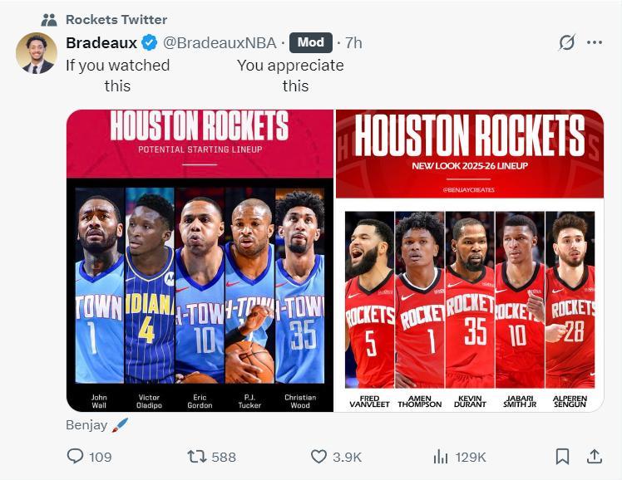Viewport: 622px width, 480px height.
Task: Open the Rockets Twitter community link
Action: (116, 19)
